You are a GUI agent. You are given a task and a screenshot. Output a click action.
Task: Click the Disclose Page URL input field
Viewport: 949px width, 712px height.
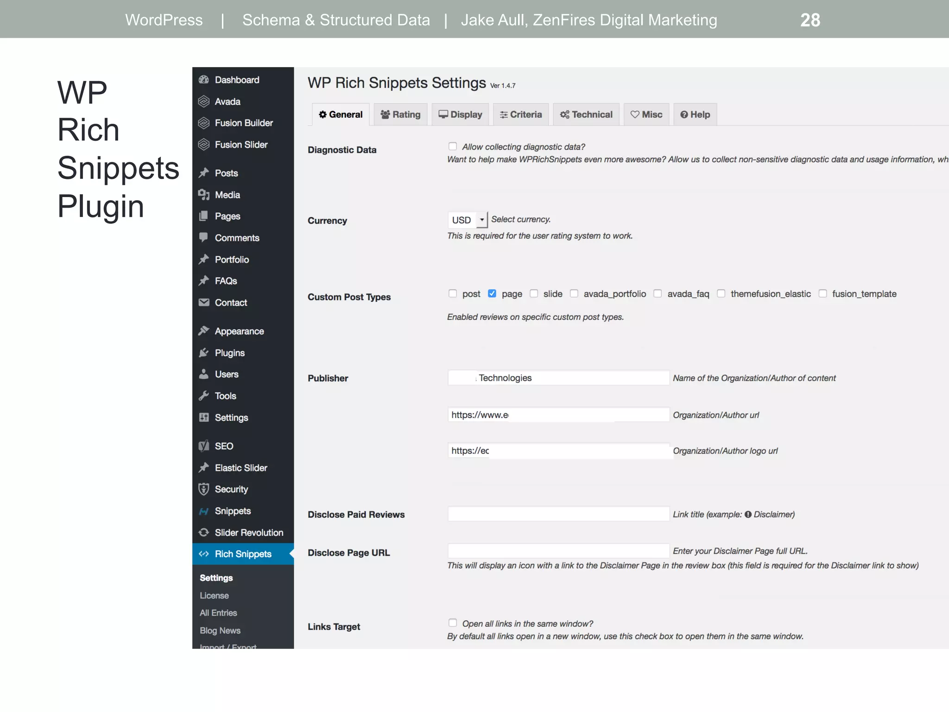pos(558,551)
